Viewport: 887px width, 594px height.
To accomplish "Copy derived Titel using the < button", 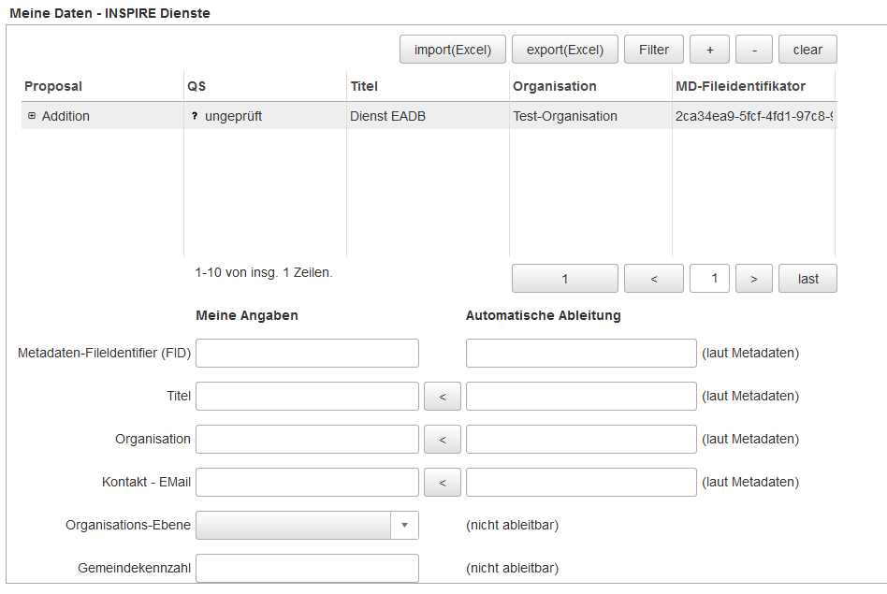I will (x=443, y=397).
